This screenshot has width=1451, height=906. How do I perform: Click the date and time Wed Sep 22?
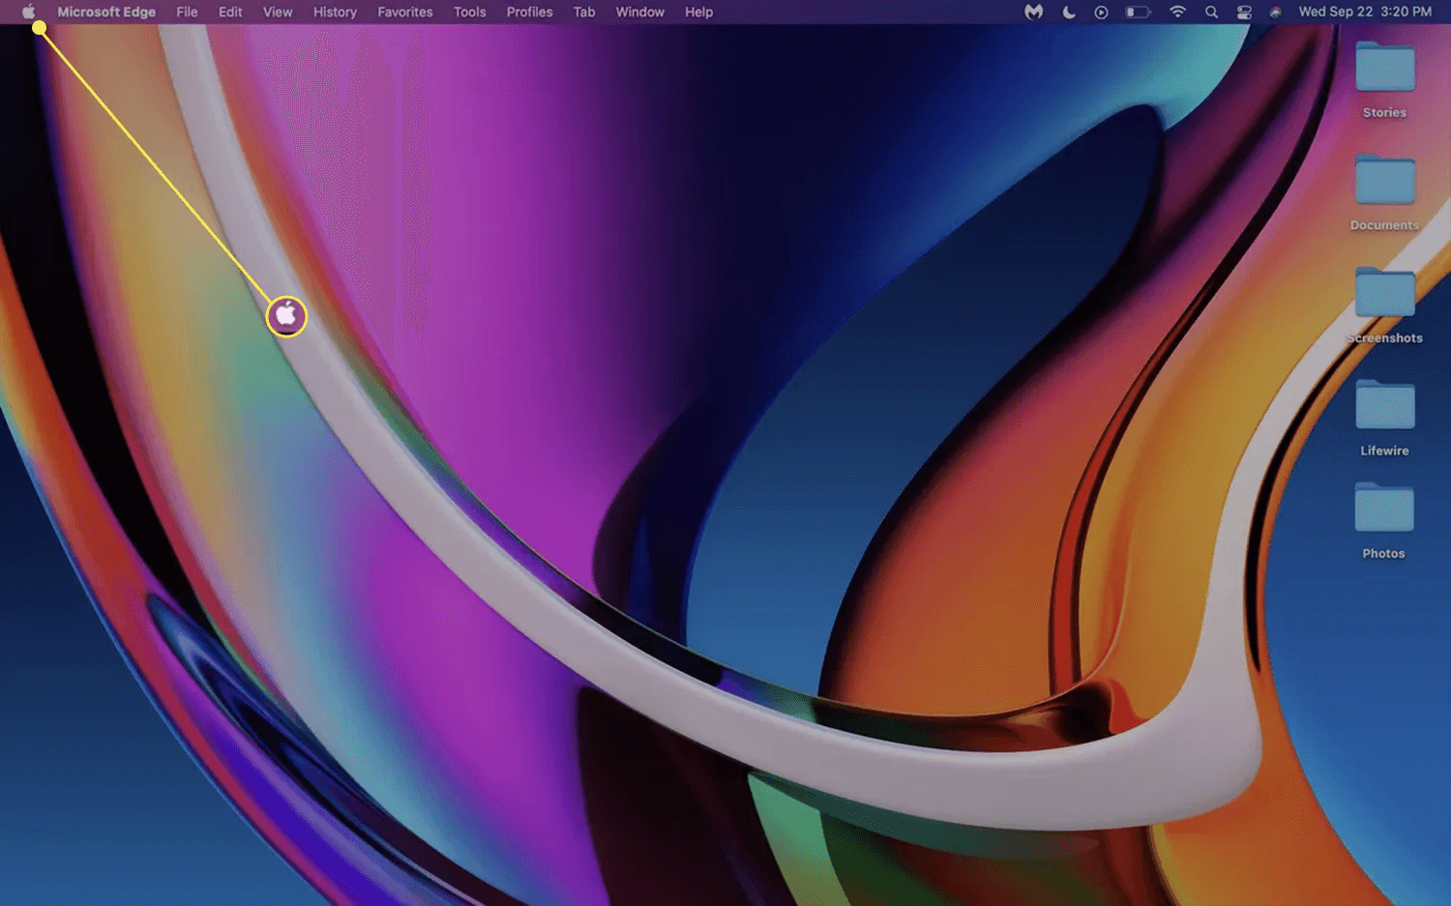1365,12
